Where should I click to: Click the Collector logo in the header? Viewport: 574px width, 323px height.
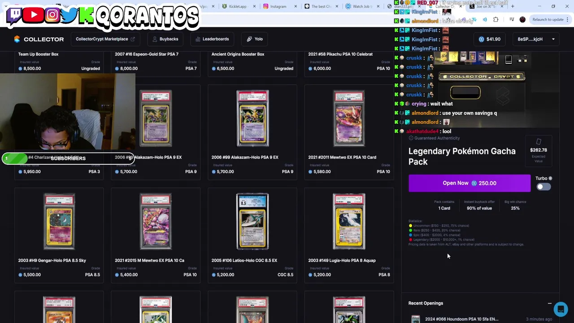[39, 39]
